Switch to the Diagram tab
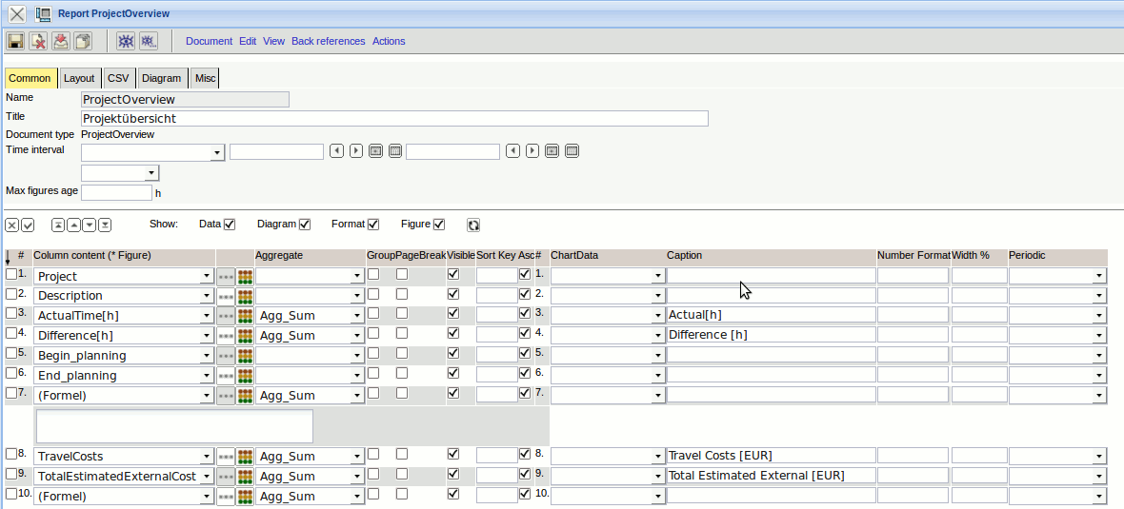 [161, 78]
